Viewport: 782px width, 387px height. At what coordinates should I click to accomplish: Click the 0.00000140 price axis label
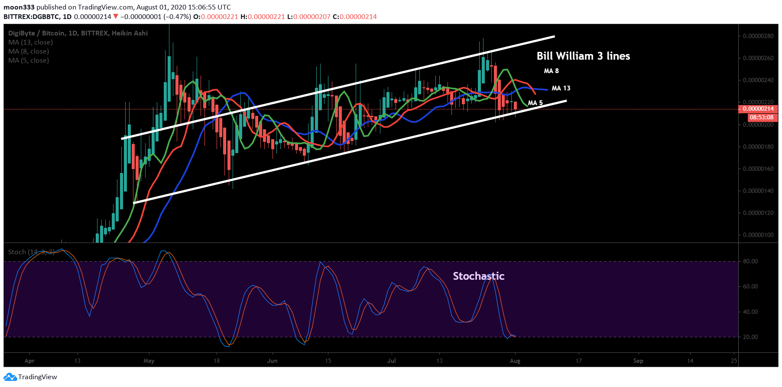[758, 191]
